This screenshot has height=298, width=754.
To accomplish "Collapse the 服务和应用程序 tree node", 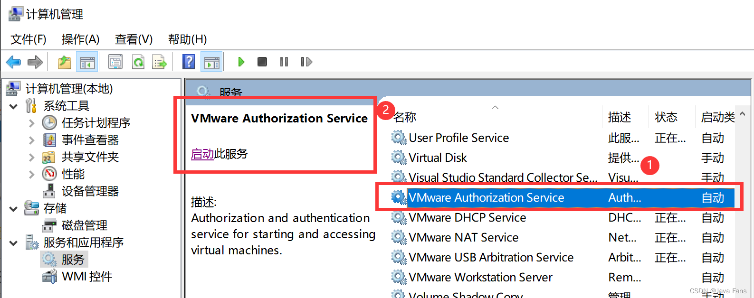I will 14,243.
